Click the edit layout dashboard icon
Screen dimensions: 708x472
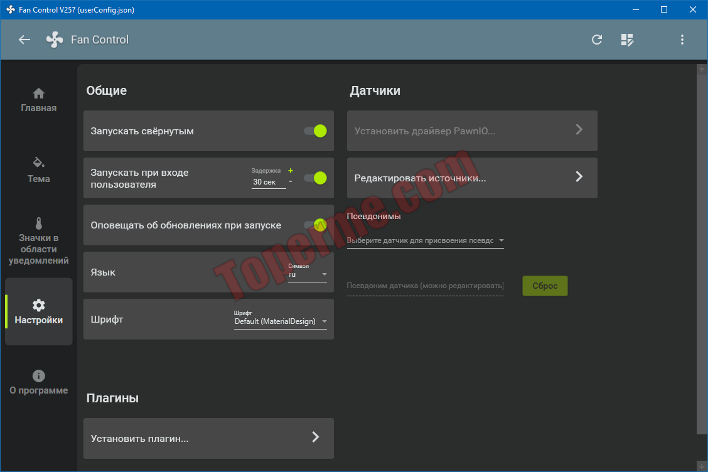pos(627,40)
